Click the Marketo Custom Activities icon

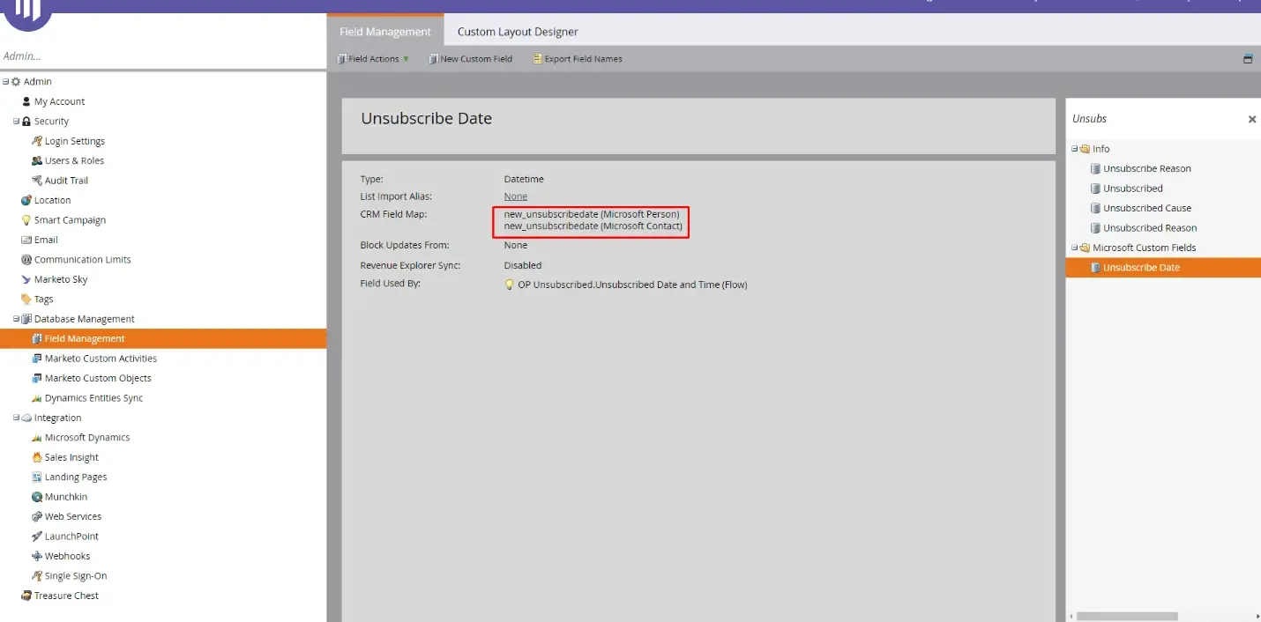point(37,359)
